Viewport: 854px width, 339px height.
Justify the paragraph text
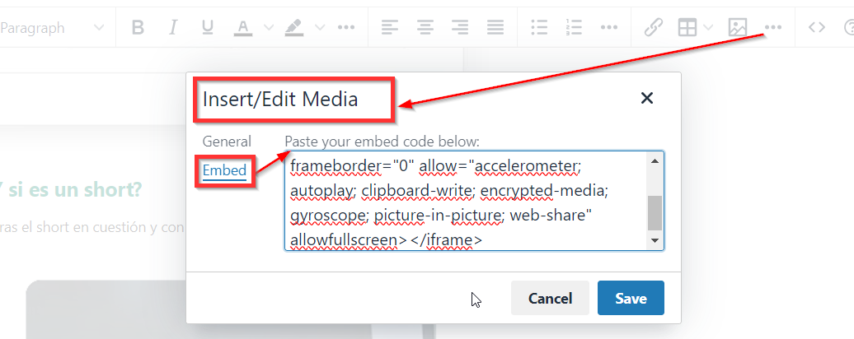point(495,27)
